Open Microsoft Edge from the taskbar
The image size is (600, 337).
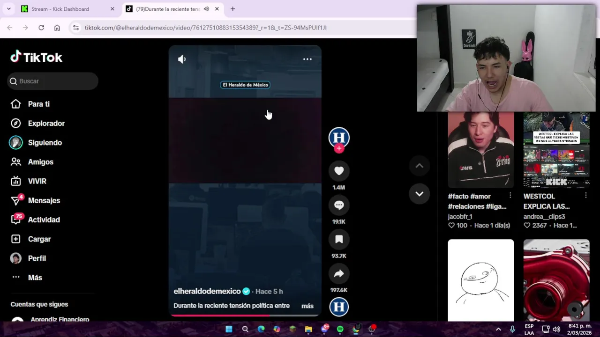[x=261, y=329]
